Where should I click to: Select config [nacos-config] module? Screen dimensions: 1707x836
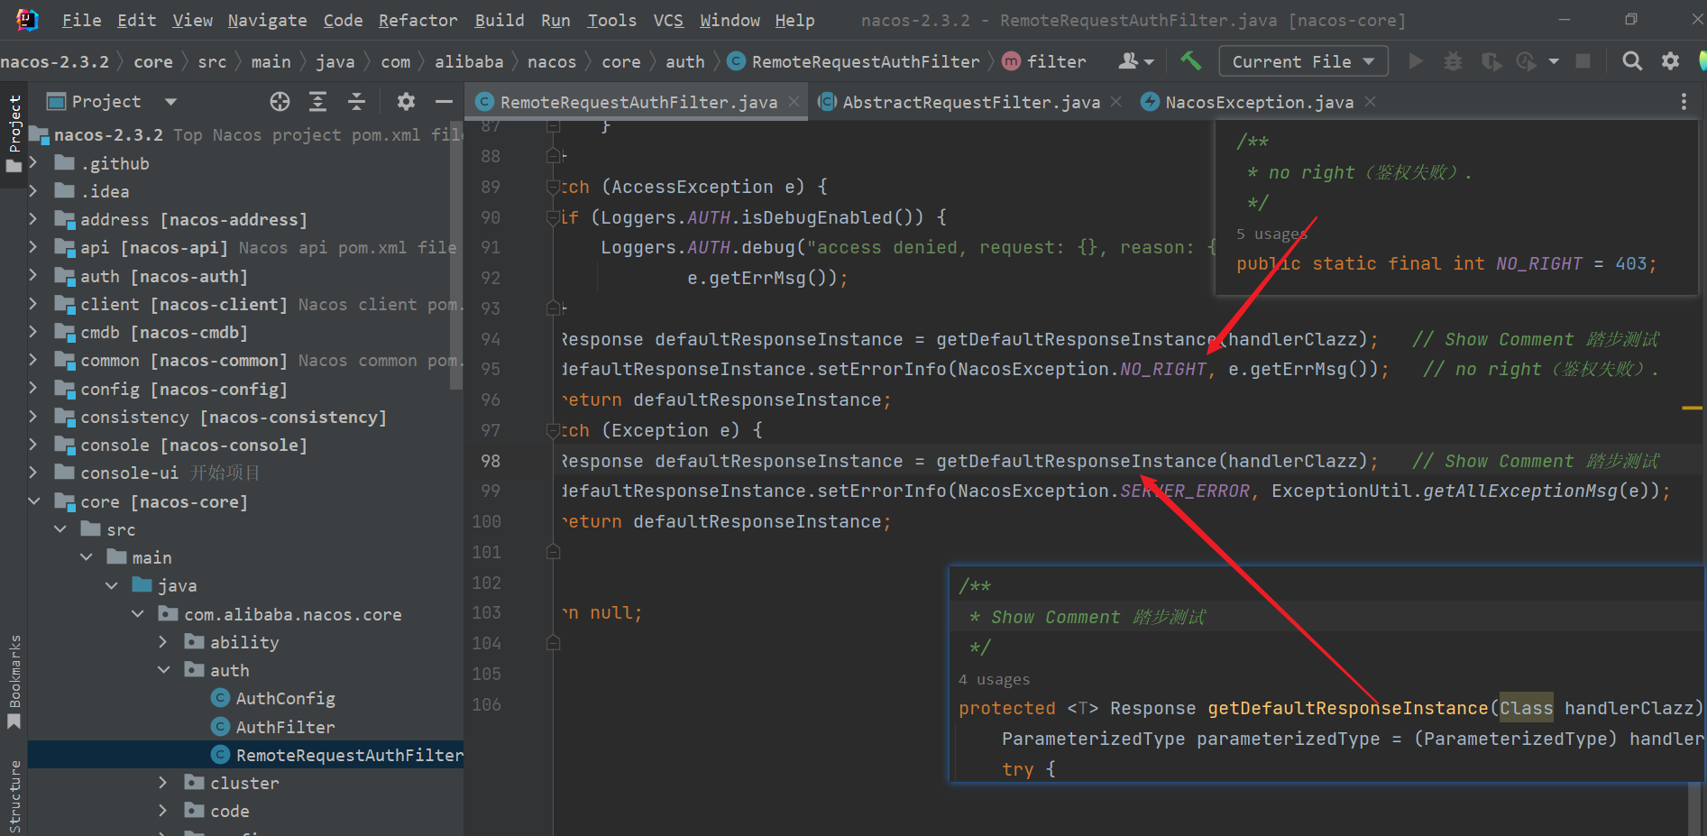184,389
